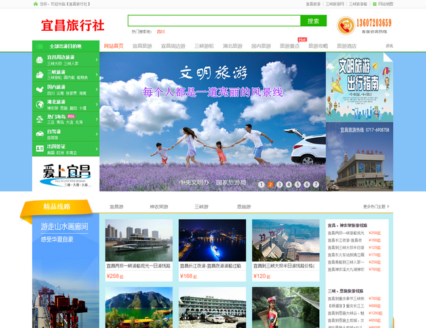Click the 网站地图 sitemap icon
The image size is (426, 328).
coord(374,4)
